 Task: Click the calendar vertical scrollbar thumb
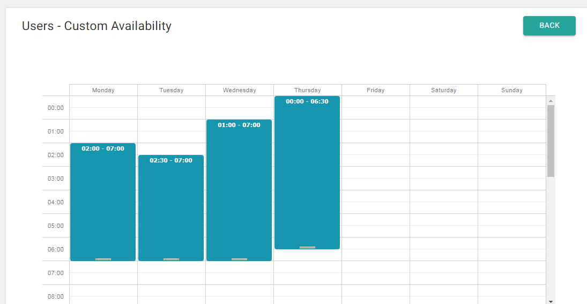(551, 141)
